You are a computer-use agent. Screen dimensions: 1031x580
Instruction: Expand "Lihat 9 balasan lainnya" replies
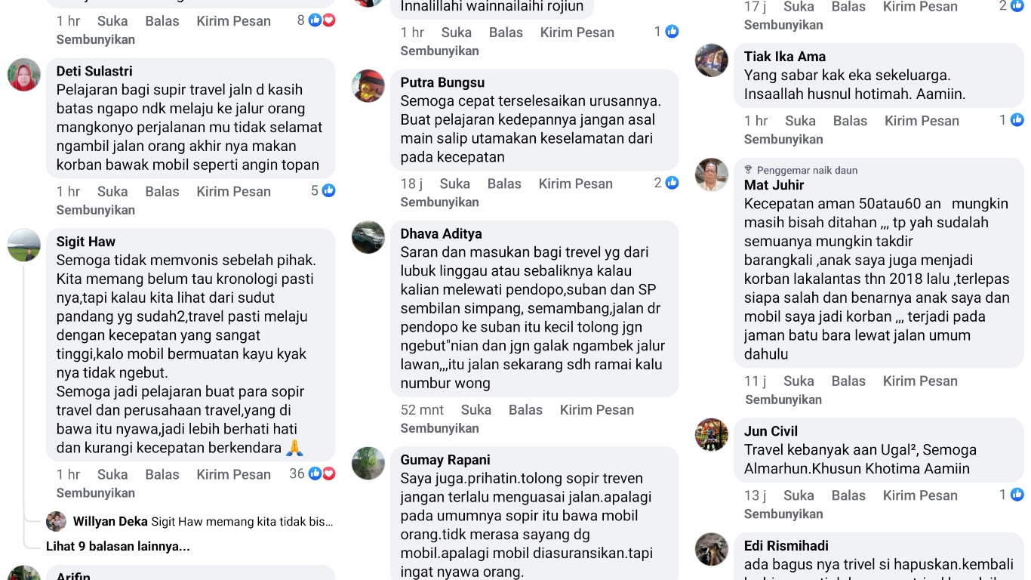point(118,546)
